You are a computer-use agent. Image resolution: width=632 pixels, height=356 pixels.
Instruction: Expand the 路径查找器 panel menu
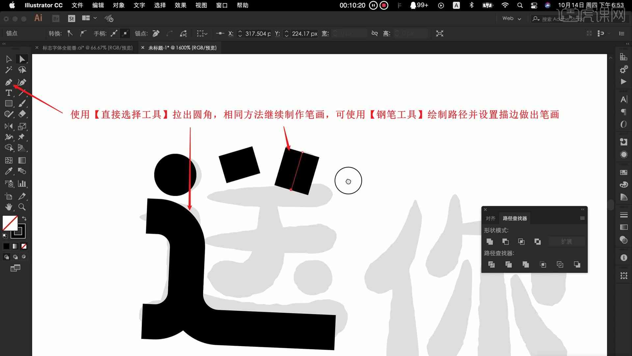(x=582, y=218)
